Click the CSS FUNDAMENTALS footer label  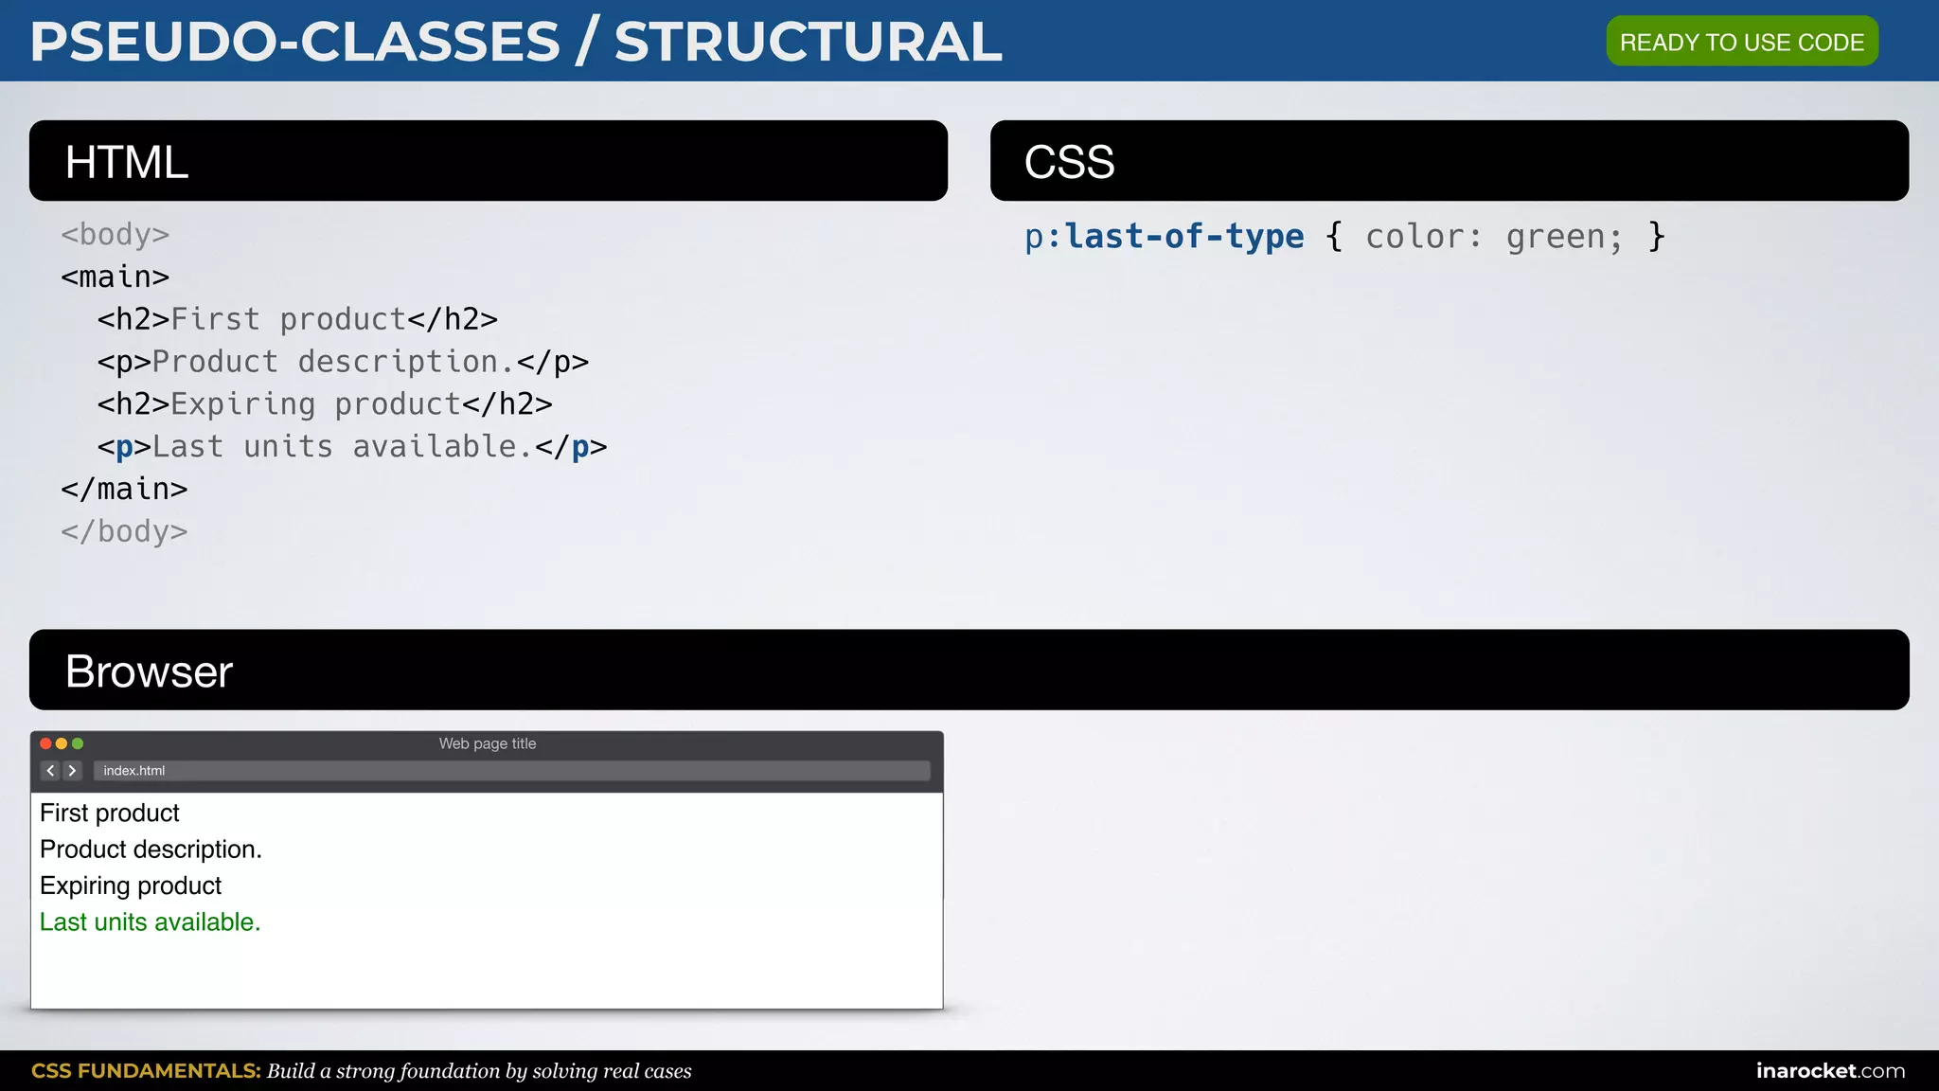[146, 1070]
